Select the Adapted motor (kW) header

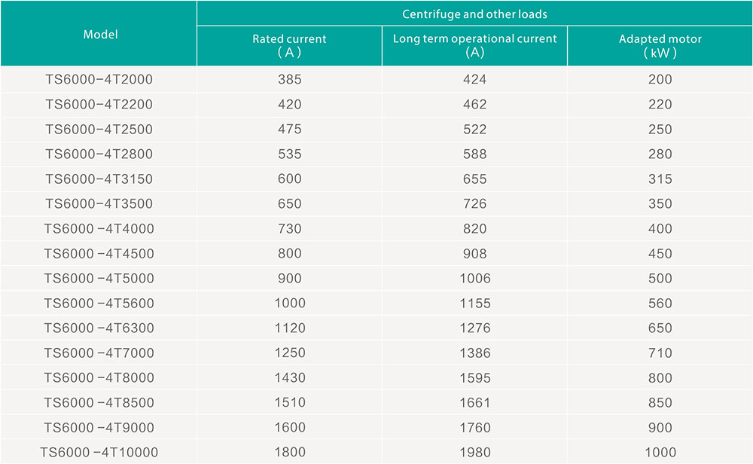pyautogui.click(x=660, y=45)
